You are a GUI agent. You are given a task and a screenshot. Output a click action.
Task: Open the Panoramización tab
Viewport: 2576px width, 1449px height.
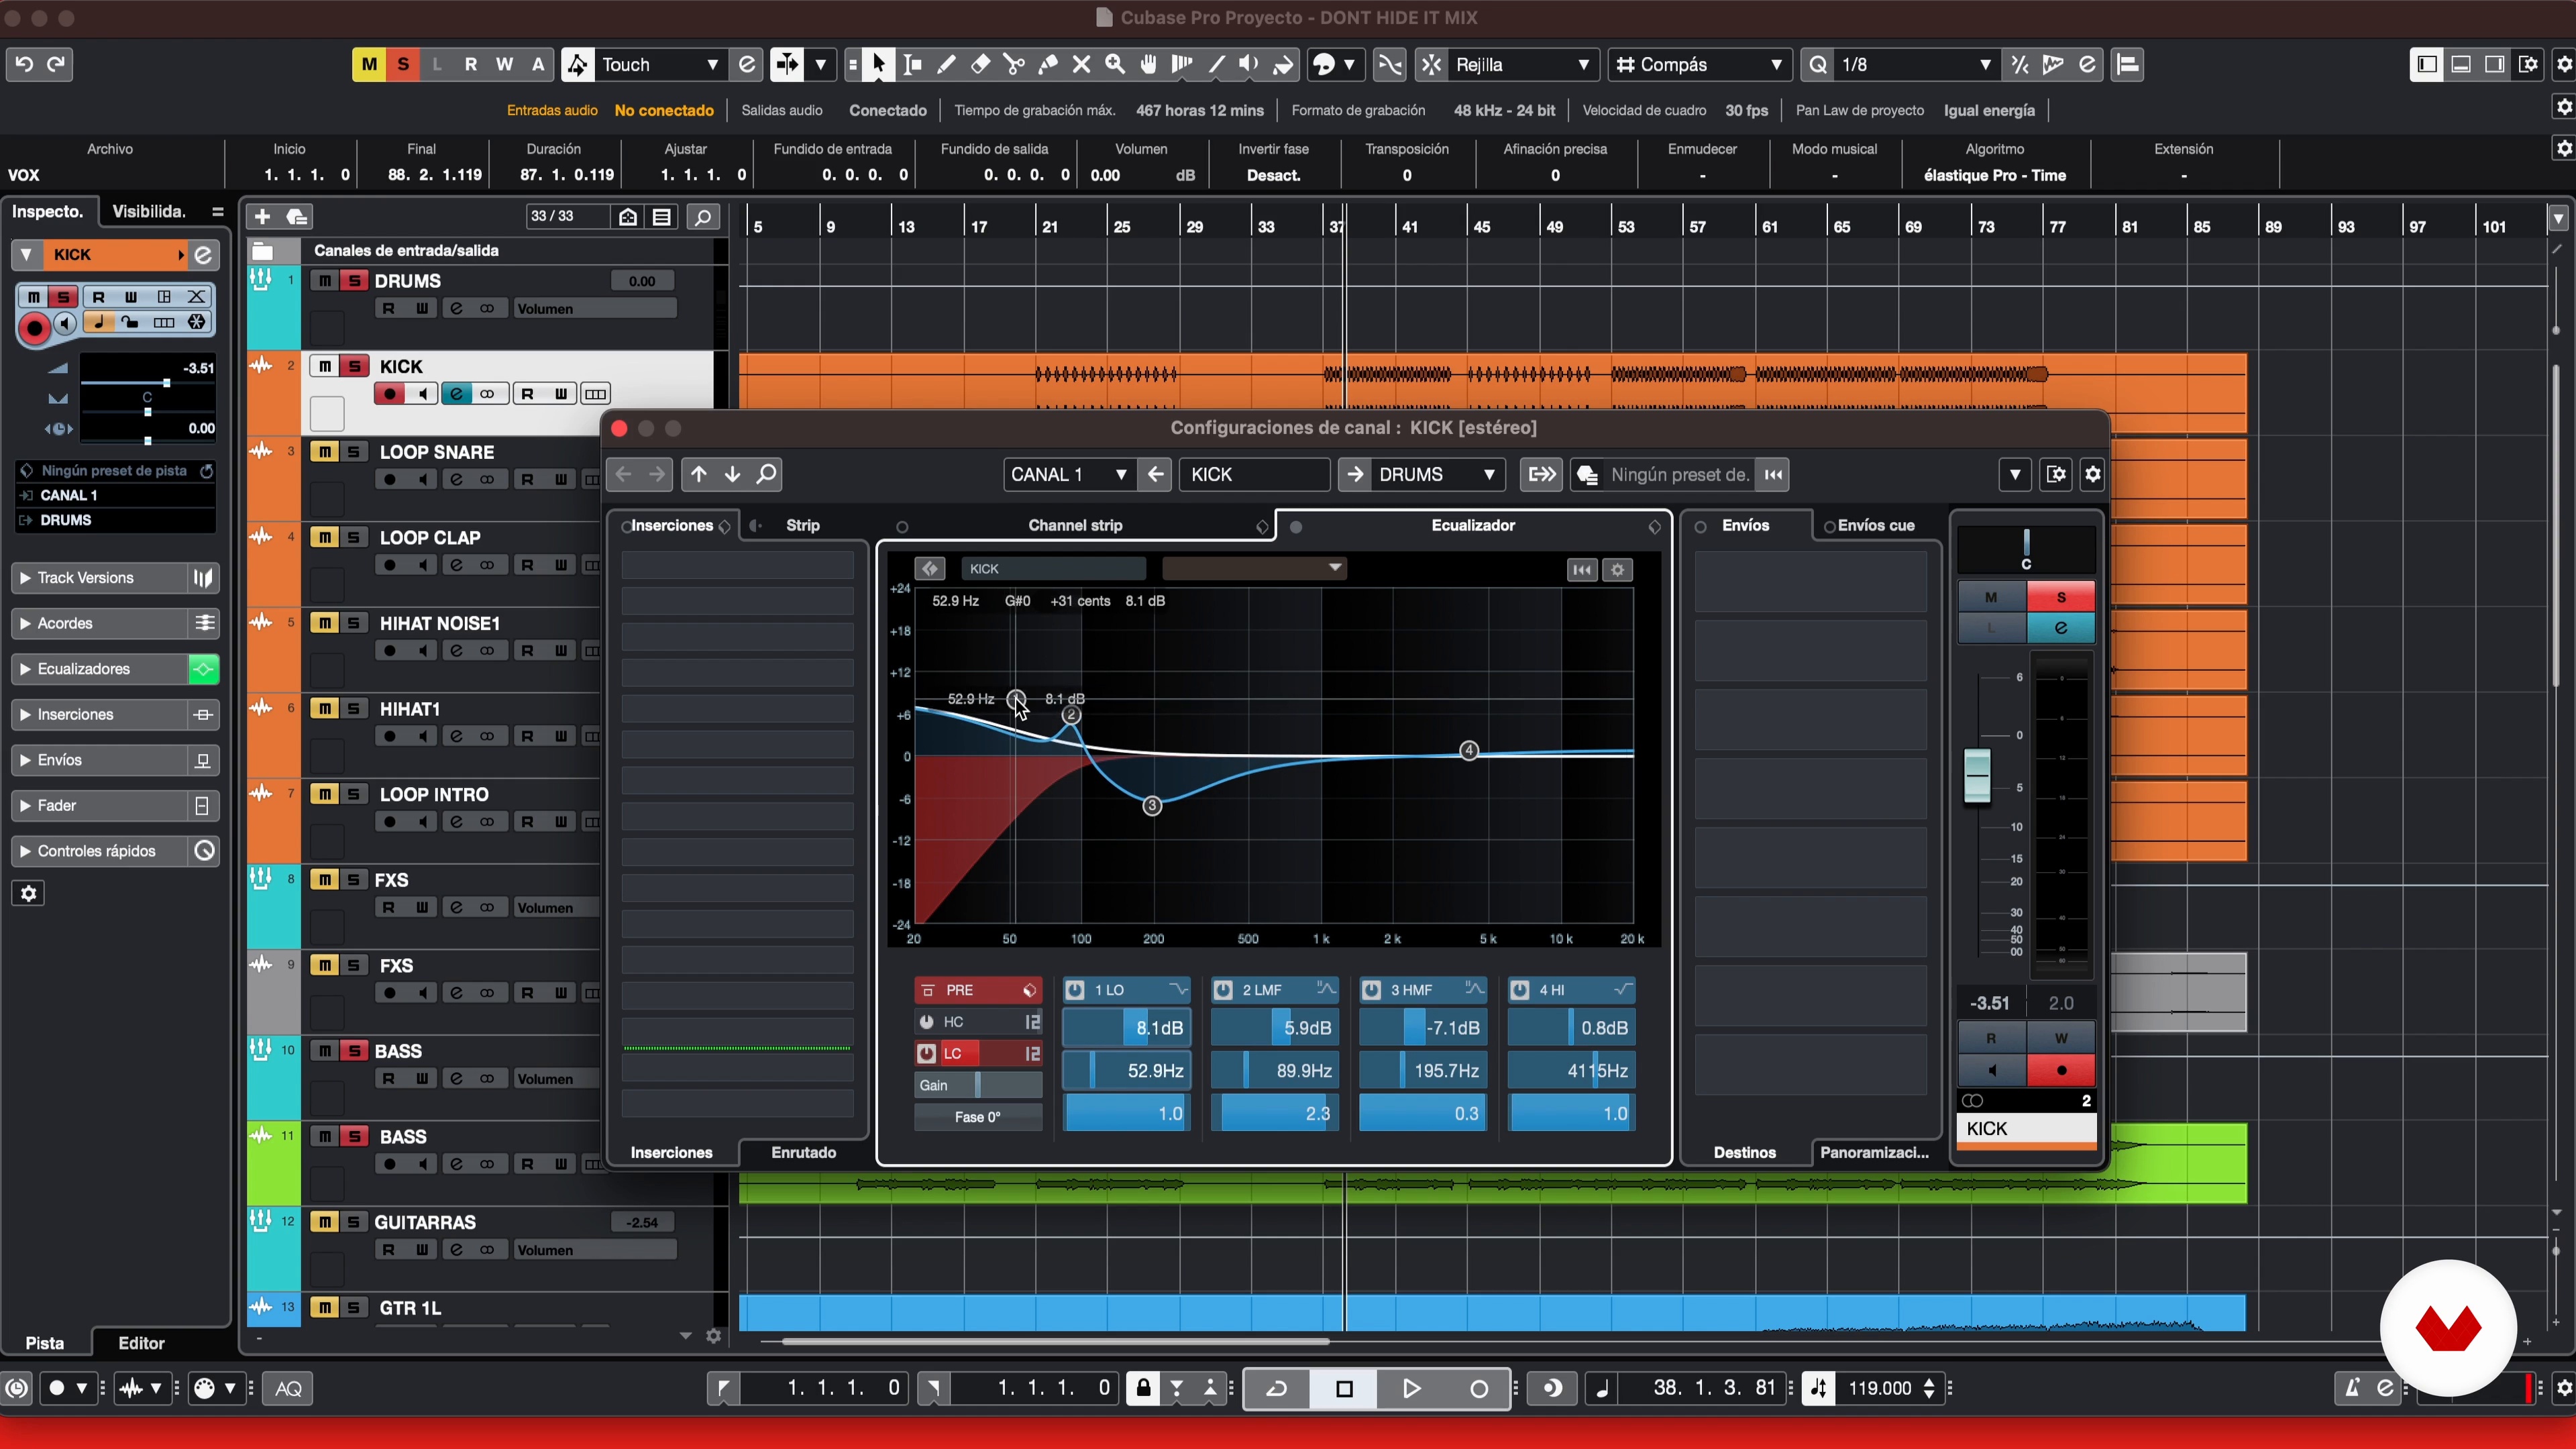(x=1874, y=1153)
